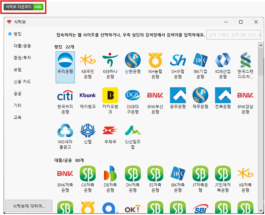The width and height of the screenshot is (265, 215).
Task: Open the 증권/투자 category
Action: [22, 58]
